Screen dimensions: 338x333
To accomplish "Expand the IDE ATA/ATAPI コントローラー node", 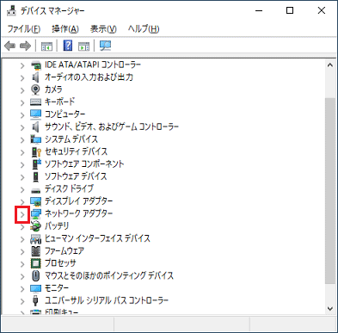I will point(22,65).
